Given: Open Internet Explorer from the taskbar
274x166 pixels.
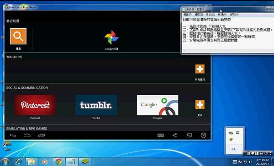Looking at the screenshot, I should pos(19,162).
